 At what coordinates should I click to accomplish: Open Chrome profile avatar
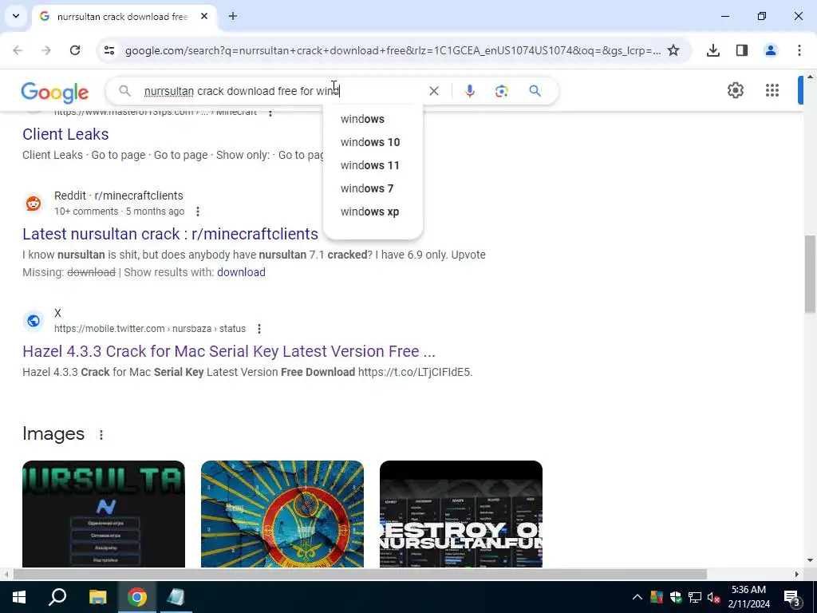pyautogui.click(x=770, y=50)
